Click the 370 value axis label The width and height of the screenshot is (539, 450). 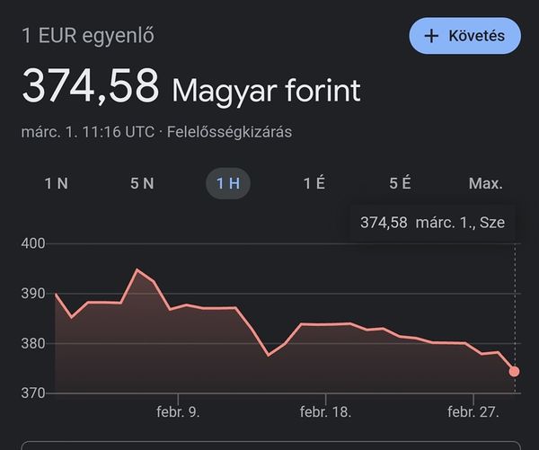[x=34, y=393]
